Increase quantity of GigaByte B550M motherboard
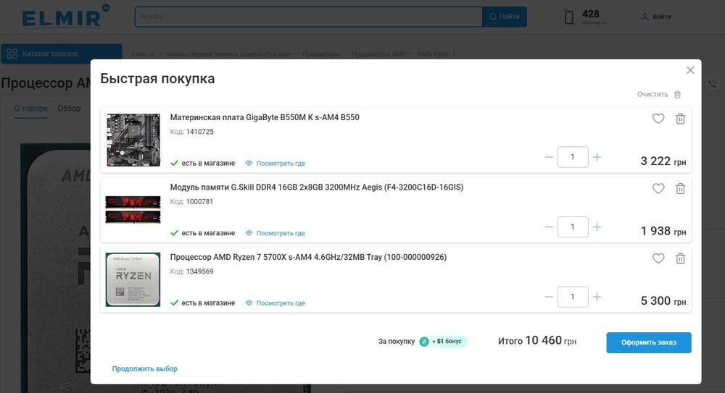The height and width of the screenshot is (393, 725). click(597, 157)
